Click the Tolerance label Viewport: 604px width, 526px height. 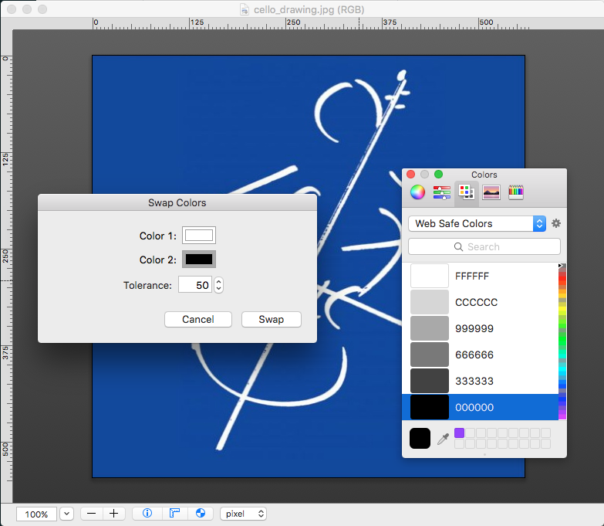click(147, 285)
